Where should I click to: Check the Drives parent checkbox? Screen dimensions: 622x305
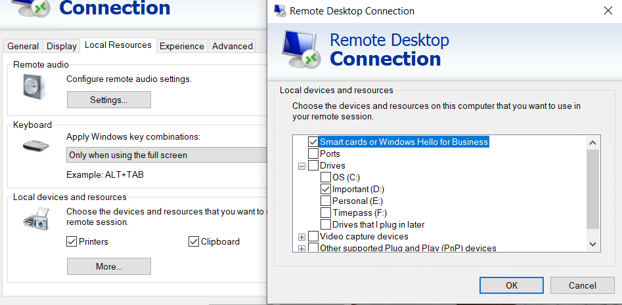point(313,165)
